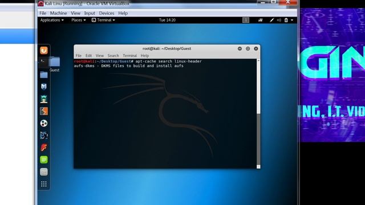Open the users icon in top bar

click(x=261, y=20)
